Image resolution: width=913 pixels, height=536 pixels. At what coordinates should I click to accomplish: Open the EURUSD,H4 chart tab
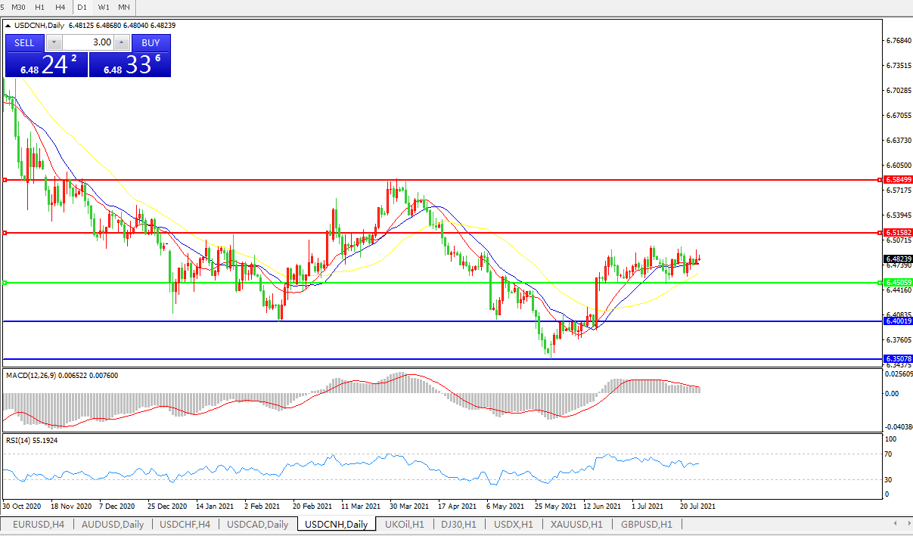click(x=39, y=525)
